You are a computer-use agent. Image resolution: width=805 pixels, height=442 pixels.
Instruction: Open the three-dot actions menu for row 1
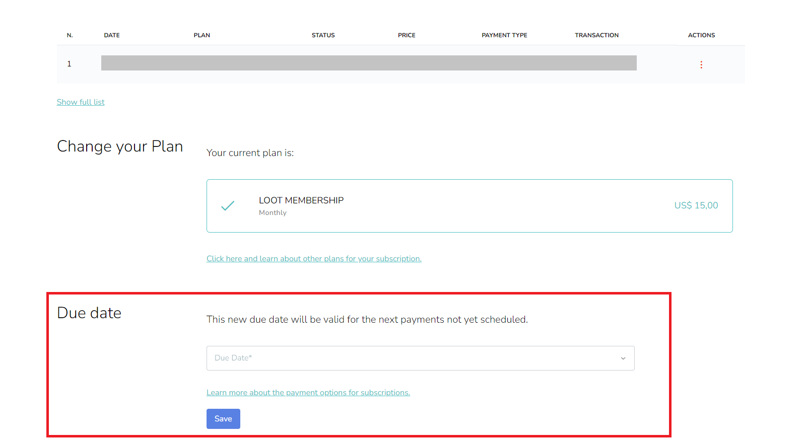click(x=701, y=64)
